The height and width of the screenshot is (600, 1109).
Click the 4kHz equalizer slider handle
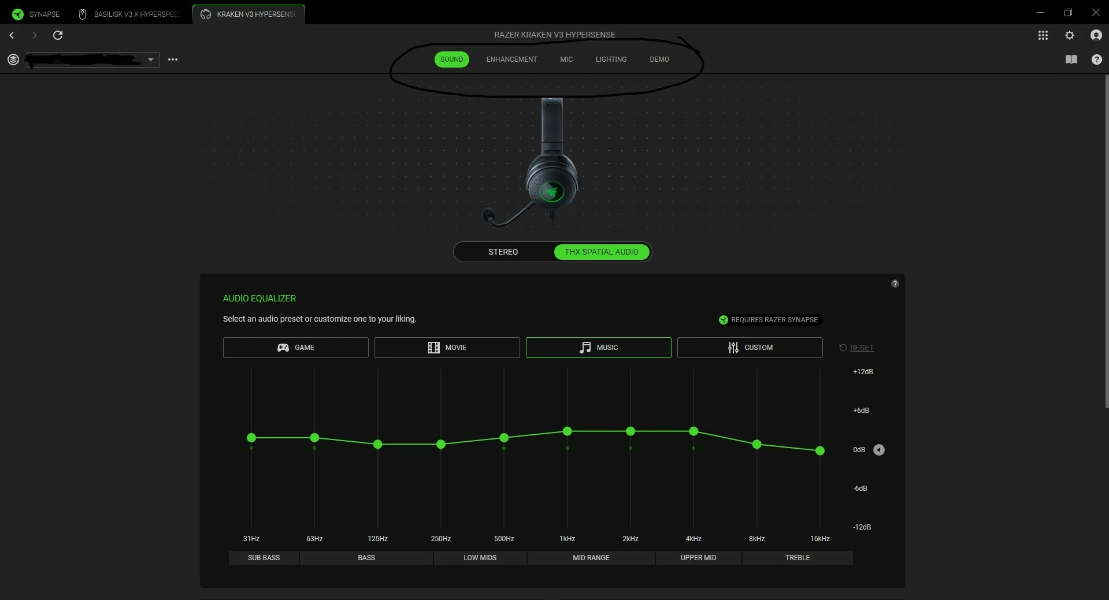693,431
